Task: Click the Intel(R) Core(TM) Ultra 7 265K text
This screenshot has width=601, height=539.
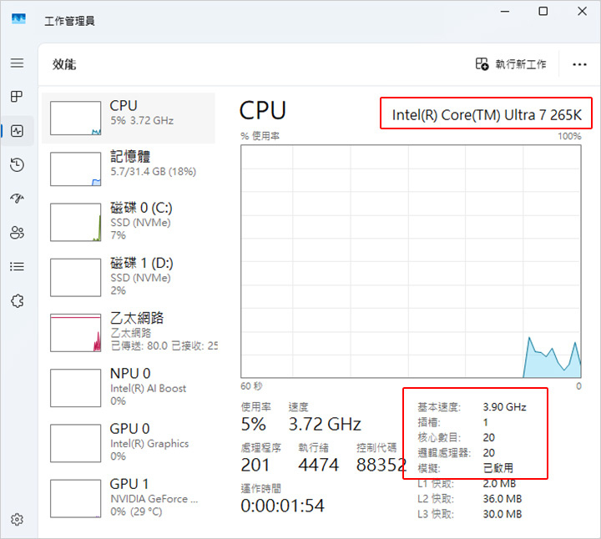Action: coord(487,114)
